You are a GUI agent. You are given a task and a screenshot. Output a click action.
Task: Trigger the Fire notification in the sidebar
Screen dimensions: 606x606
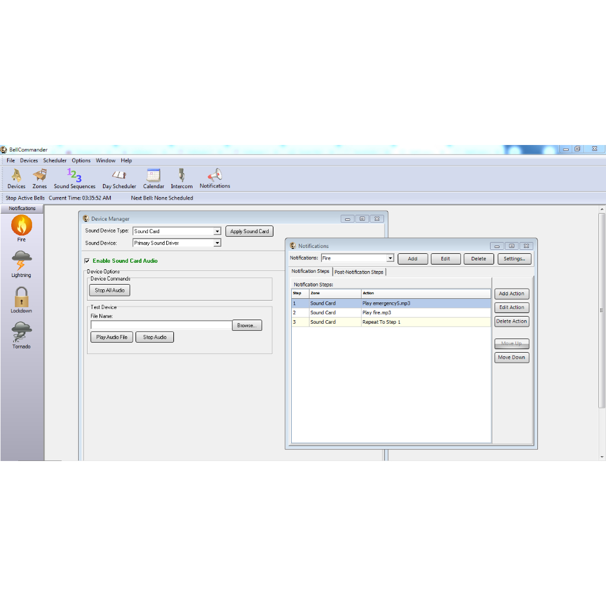[x=21, y=226]
